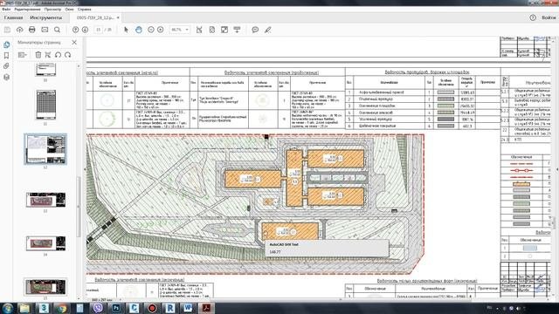Choose the selection arrow cursor tool
559x314 pixels.
click(126, 30)
